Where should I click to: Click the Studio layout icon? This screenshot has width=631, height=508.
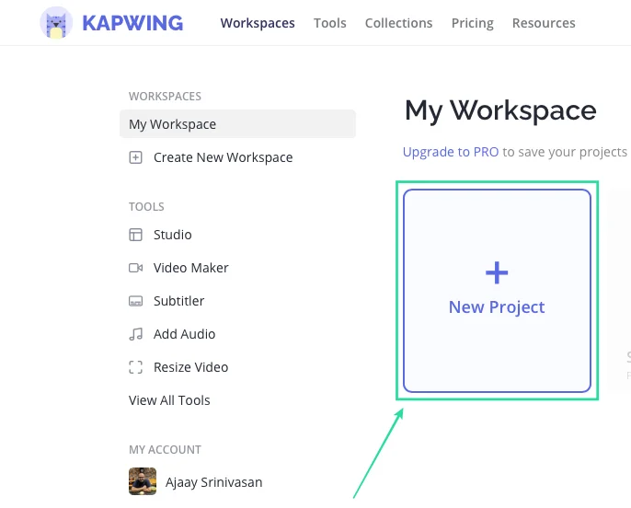136,235
